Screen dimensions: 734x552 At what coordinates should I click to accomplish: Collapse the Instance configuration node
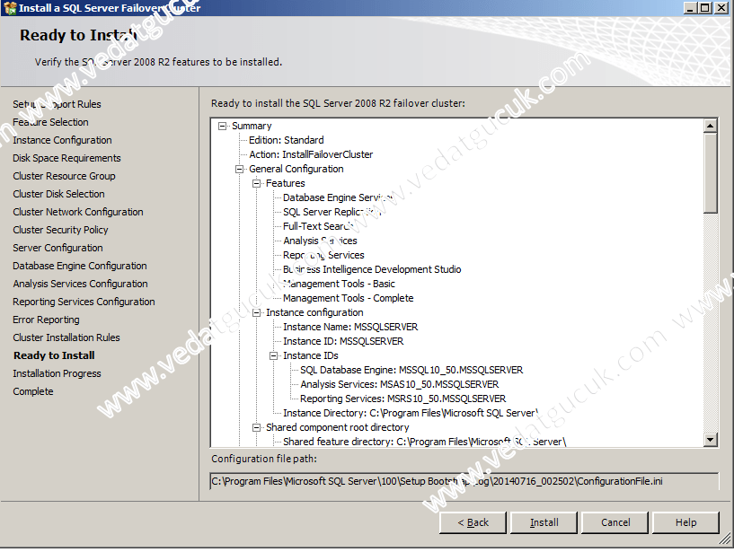(x=257, y=312)
